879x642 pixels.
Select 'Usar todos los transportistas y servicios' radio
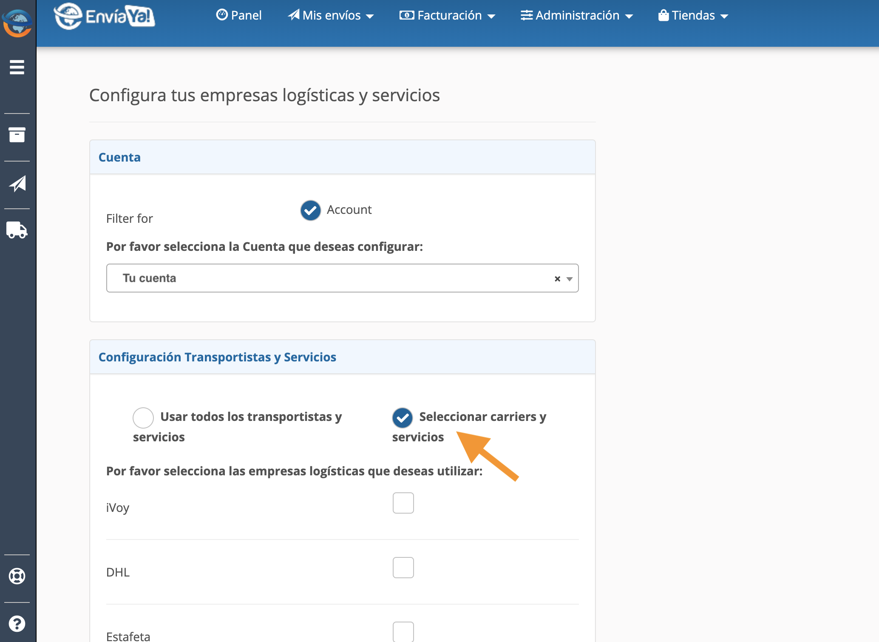(143, 418)
